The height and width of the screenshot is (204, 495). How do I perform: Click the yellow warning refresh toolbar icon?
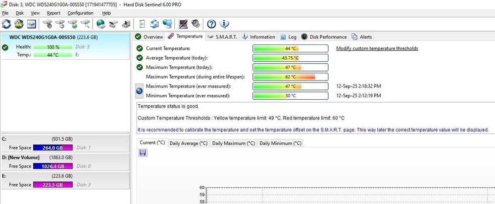pyautogui.click(x=19, y=24)
